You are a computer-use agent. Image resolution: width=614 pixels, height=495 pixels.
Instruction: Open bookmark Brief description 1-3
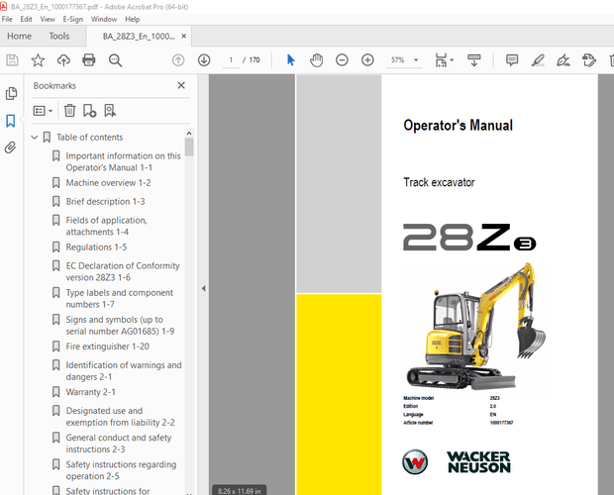[105, 202]
